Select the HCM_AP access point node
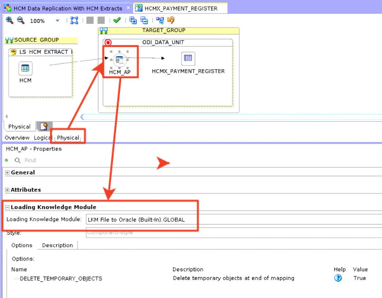The image size is (382, 298). click(119, 59)
